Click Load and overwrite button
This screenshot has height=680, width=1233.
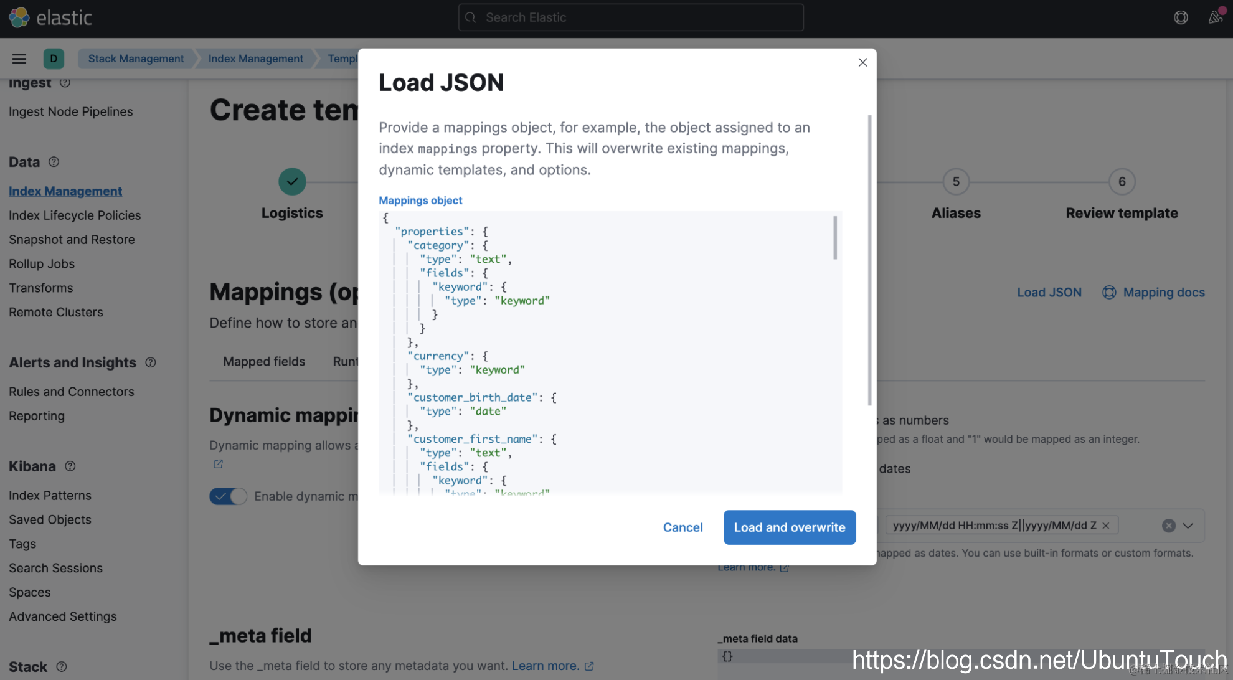tap(789, 527)
